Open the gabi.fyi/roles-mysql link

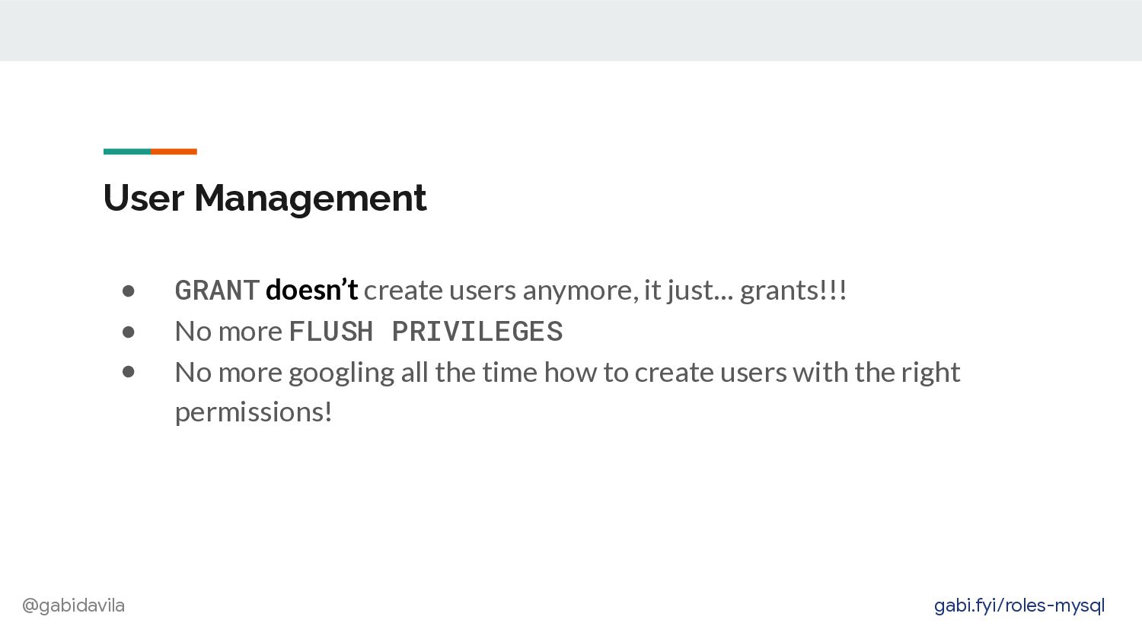(1019, 605)
